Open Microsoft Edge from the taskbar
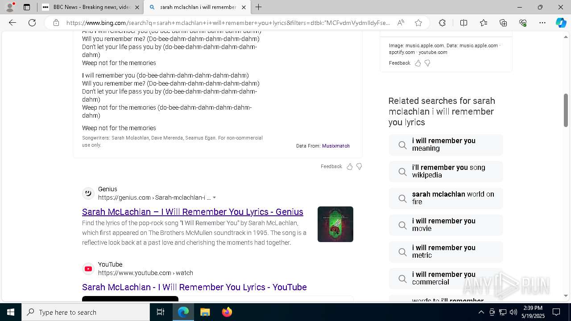Image resolution: width=571 pixels, height=321 pixels. tap(183, 312)
